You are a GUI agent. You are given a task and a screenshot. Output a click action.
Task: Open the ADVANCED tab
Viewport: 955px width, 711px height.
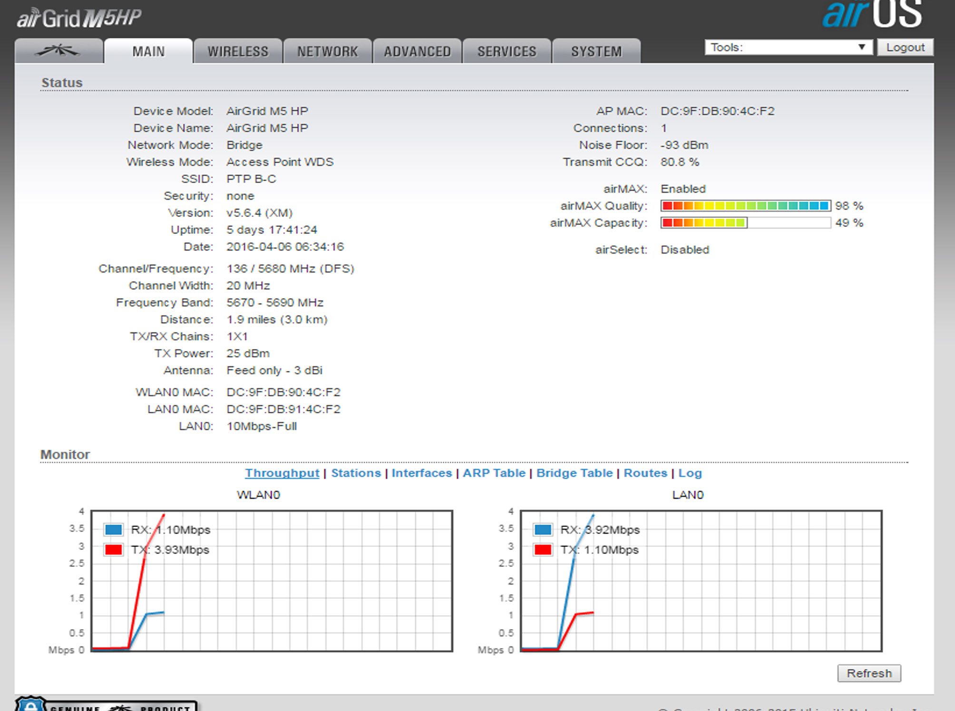[417, 51]
